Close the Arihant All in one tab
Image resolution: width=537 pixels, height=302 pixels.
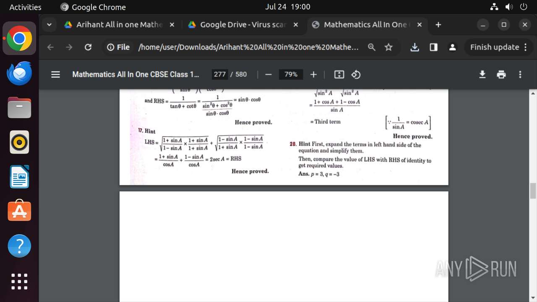[x=172, y=25]
